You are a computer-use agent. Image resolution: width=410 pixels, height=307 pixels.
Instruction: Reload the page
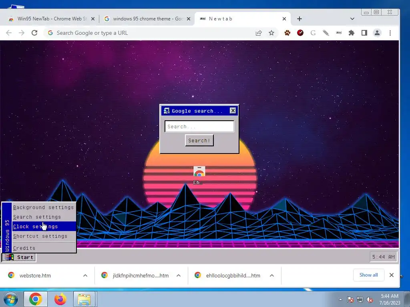pos(34,33)
